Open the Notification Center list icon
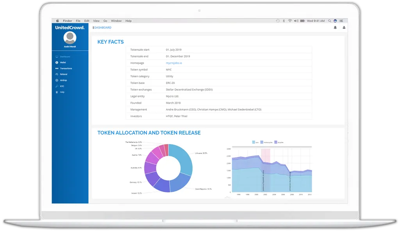The image size is (400, 233). pos(341,21)
